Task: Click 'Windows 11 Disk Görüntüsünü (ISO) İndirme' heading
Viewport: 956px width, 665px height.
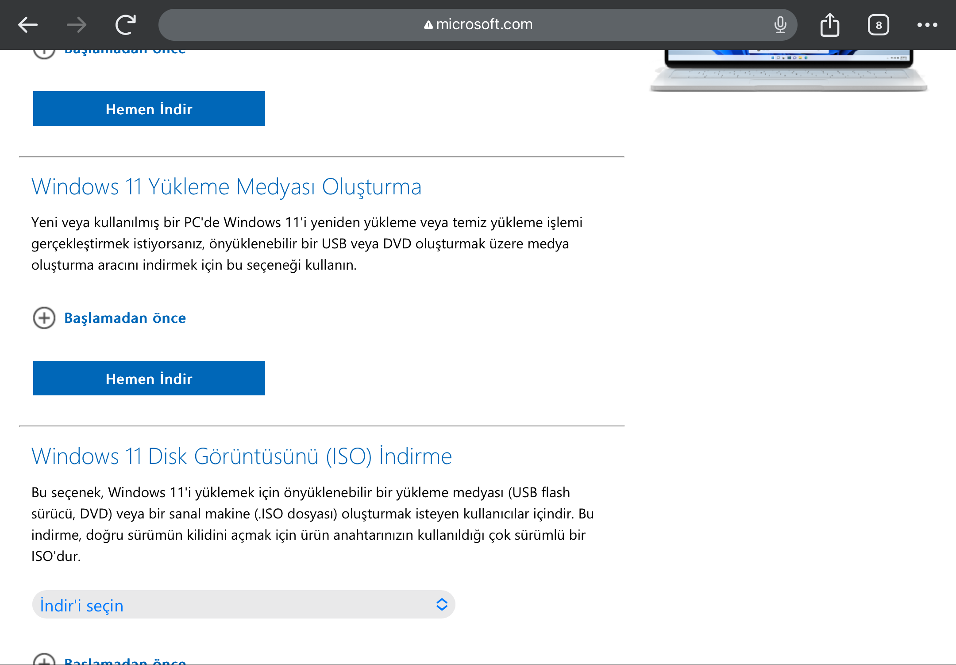Action: point(242,456)
